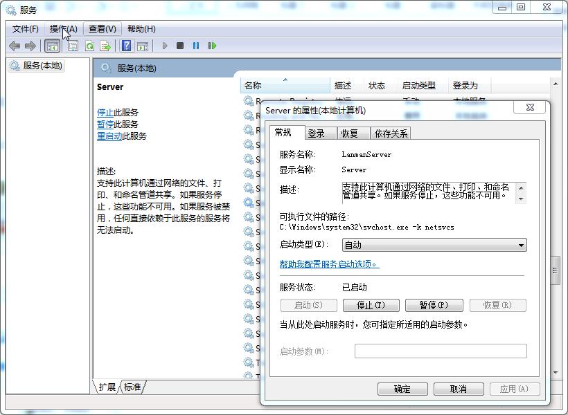Click the Start Service play icon
568x415 pixels.
tap(164, 46)
